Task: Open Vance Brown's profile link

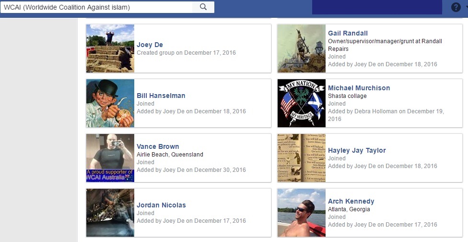Action: [158, 146]
